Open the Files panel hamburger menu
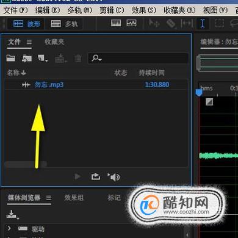This screenshot has height=238, width=238. [x=29, y=42]
